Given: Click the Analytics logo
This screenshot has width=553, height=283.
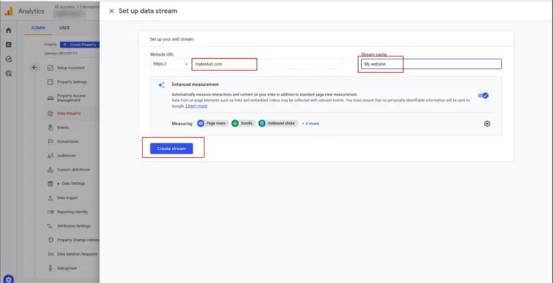Looking at the screenshot, I should click(25, 11).
